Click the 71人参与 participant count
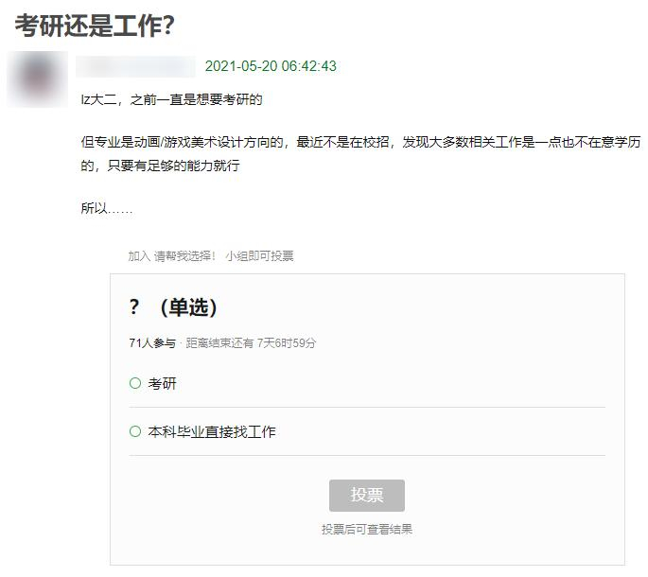The height and width of the screenshot is (577, 648). 151,343
